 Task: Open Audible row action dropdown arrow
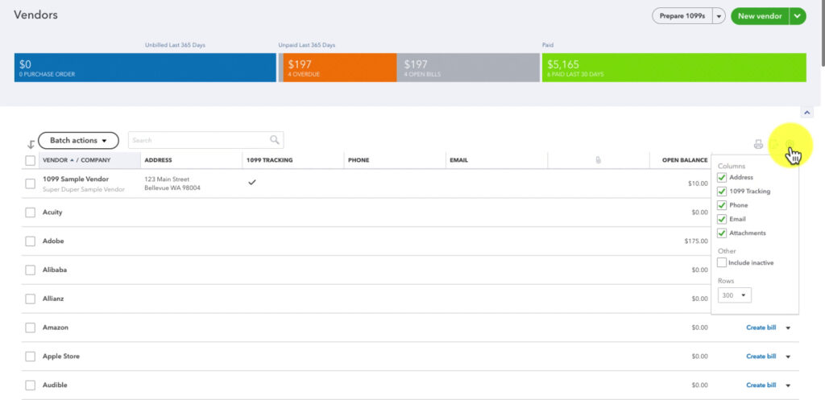tap(788, 386)
